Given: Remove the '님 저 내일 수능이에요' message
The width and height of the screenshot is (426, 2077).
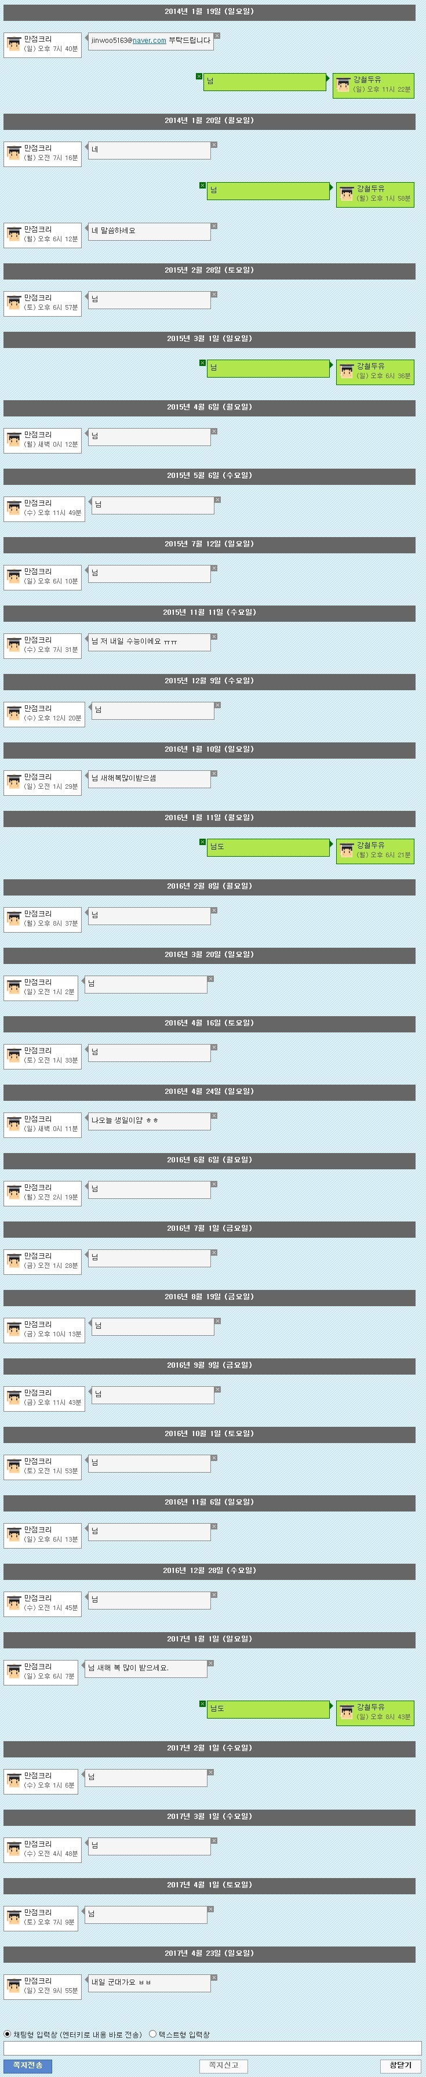Looking at the screenshot, I should (213, 637).
